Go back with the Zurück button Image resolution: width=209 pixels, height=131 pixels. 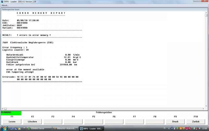[x=196, y=122]
